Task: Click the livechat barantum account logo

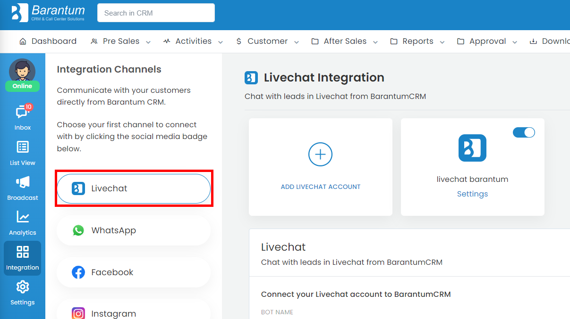Action: [x=472, y=148]
